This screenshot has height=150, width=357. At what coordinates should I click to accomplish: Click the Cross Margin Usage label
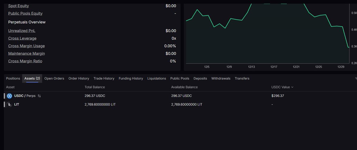click(x=26, y=46)
